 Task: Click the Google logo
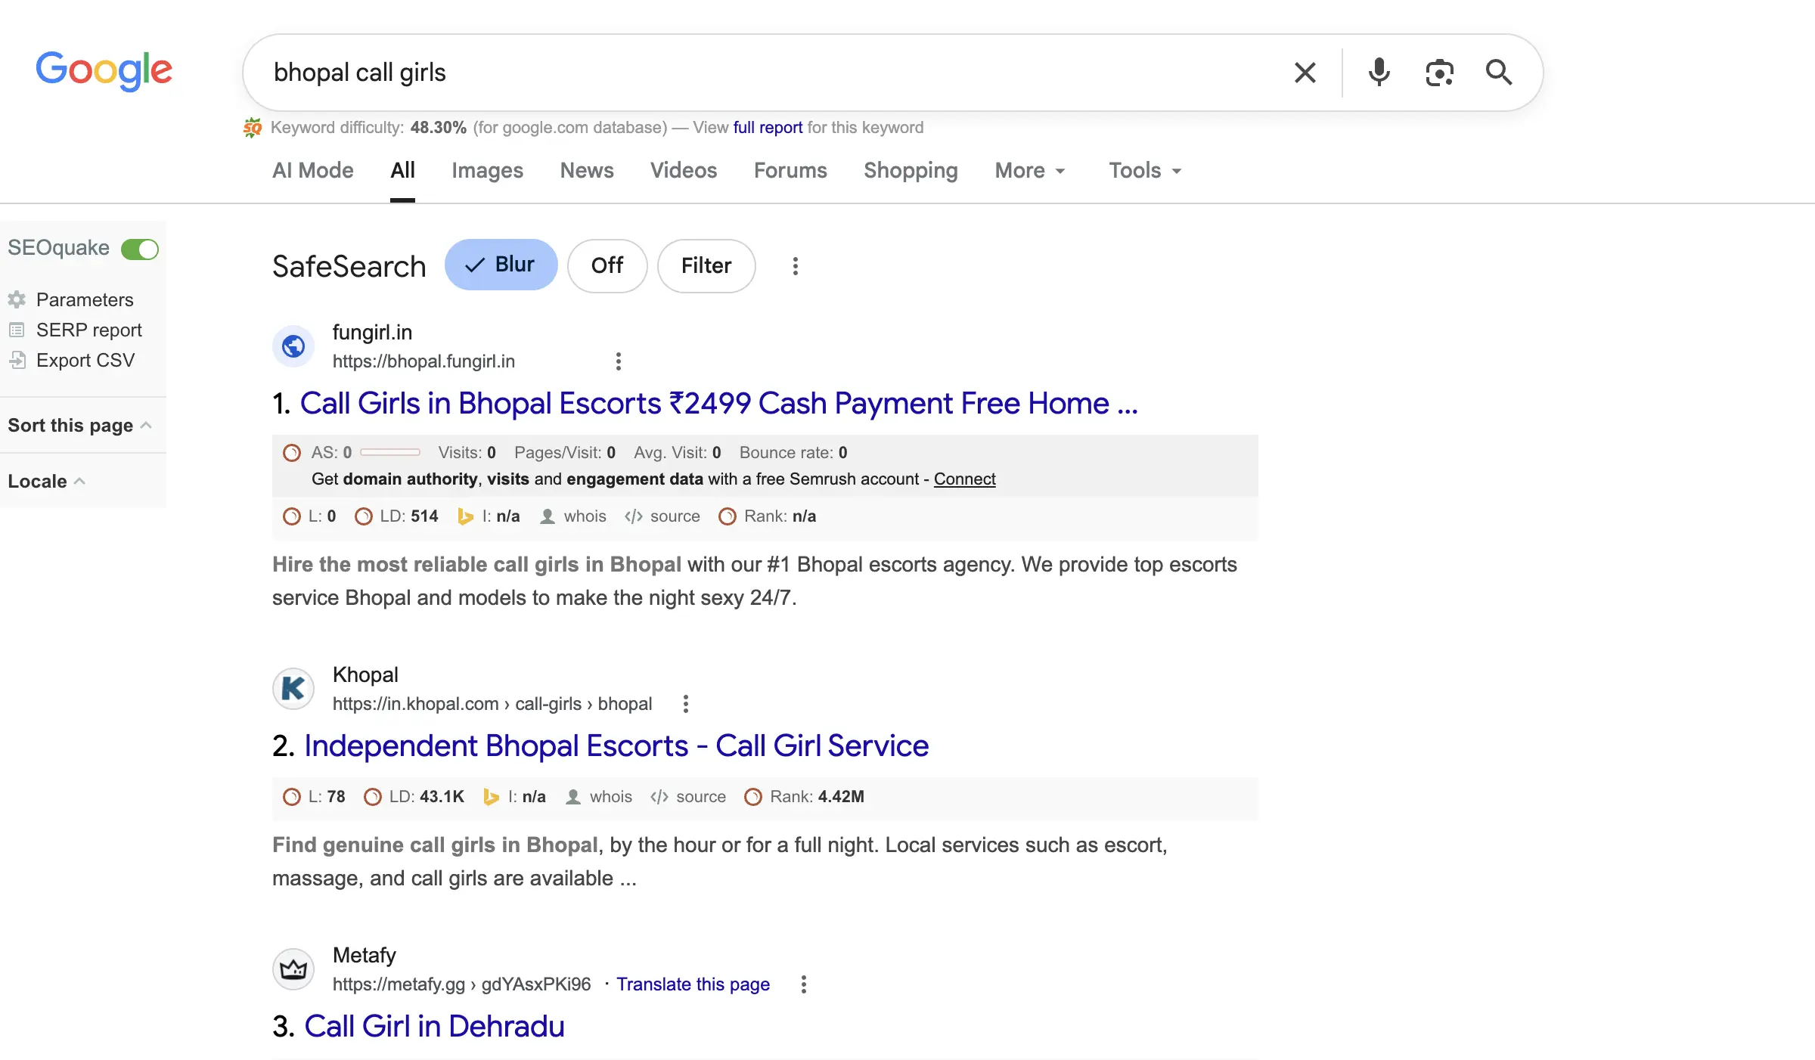click(x=104, y=72)
